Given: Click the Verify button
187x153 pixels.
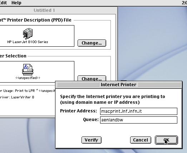Looking at the screenshot, I should (92, 140).
